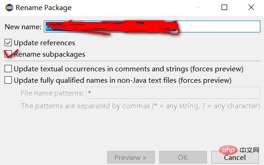Click the patterns separated by commas hint text

click(140, 106)
